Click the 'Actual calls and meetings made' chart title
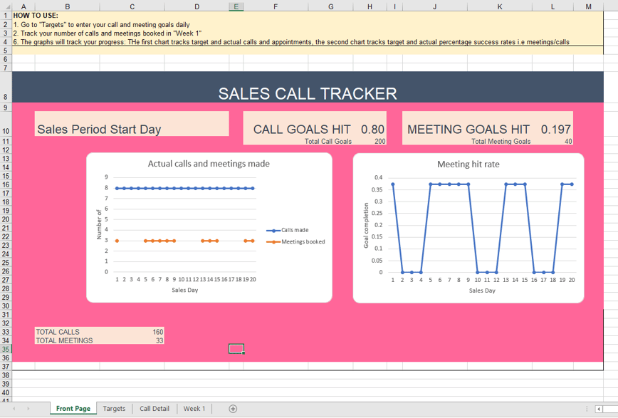 209,164
